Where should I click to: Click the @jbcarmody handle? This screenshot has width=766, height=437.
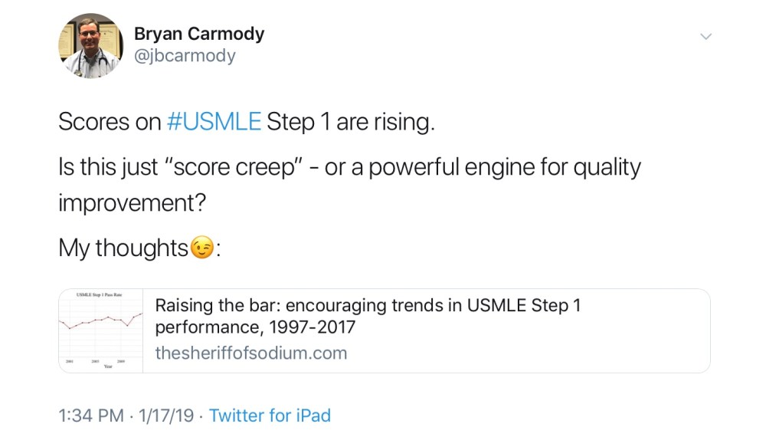point(185,56)
